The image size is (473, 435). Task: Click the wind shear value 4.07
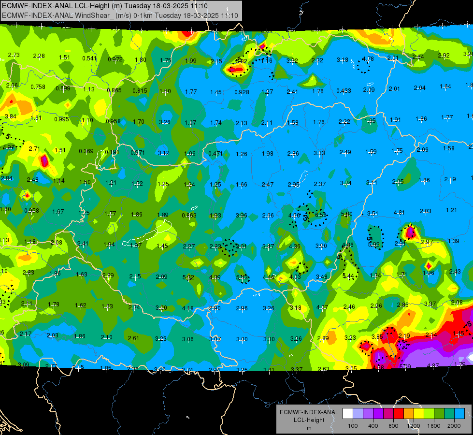click(x=322, y=307)
